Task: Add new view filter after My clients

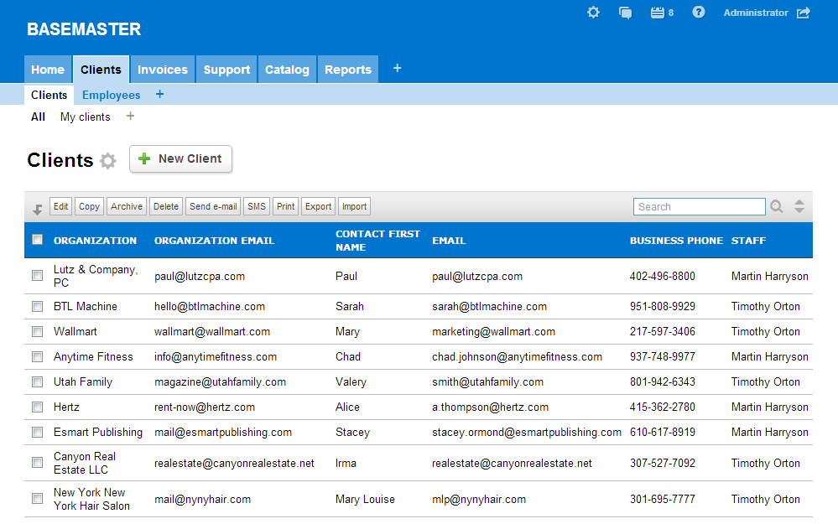Action: [130, 116]
